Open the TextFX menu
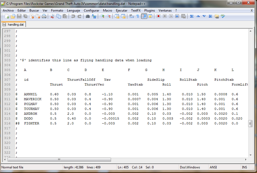 pyautogui.click(x=136, y=10)
